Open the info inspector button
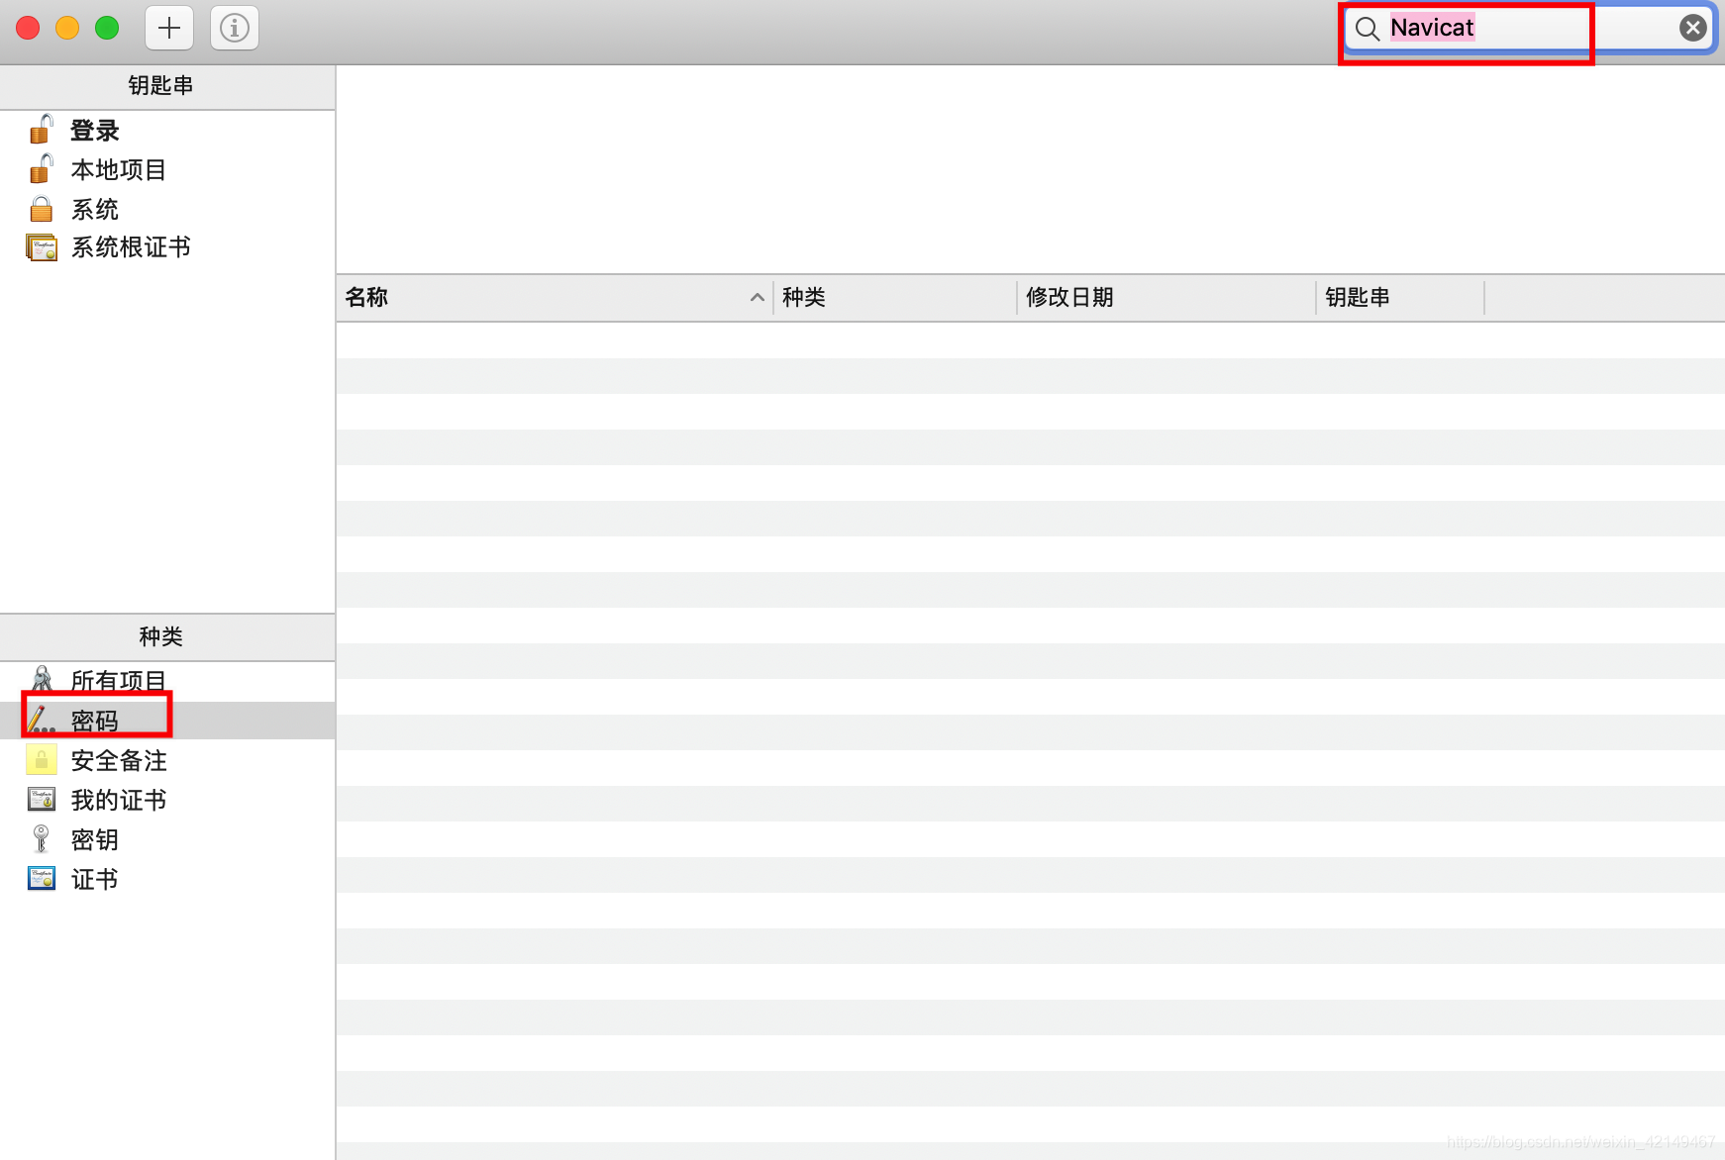The height and width of the screenshot is (1160, 1725). click(235, 28)
